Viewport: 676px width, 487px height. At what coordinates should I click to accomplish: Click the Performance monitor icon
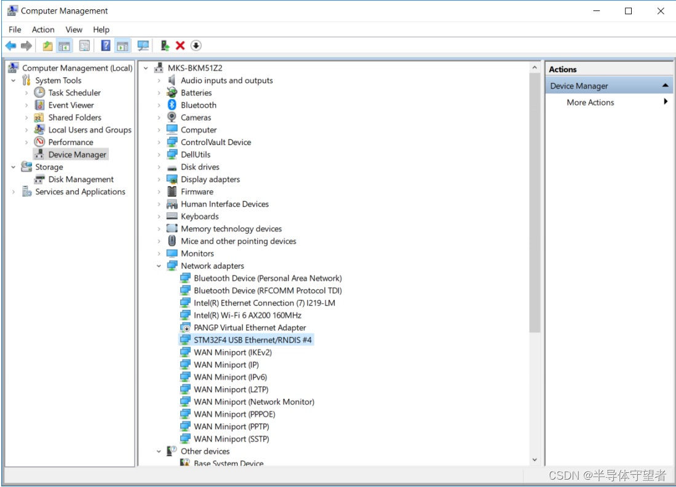tap(39, 142)
